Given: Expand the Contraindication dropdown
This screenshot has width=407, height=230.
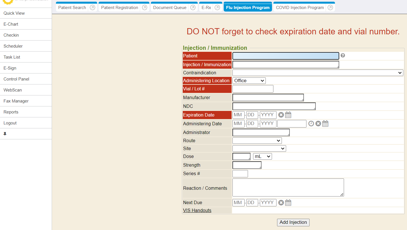Looking at the screenshot, I should pyautogui.click(x=317, y=73).
